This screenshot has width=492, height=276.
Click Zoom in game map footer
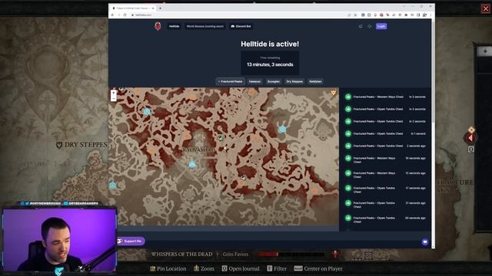(x=204, y=268)
